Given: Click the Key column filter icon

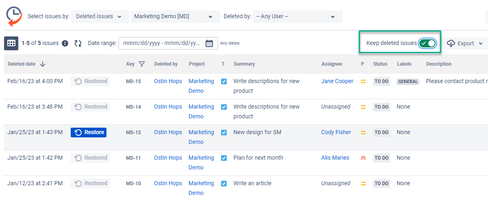Looking at the screenshot, I should (x=141, y=64).
